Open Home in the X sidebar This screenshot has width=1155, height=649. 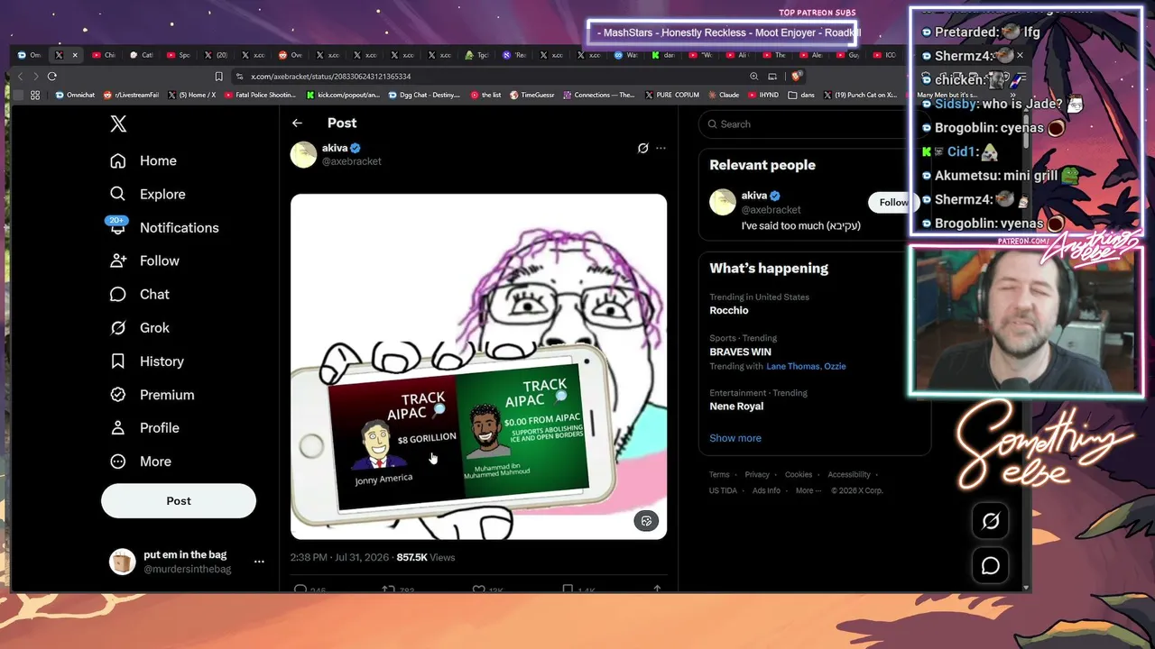coord(143,160)
